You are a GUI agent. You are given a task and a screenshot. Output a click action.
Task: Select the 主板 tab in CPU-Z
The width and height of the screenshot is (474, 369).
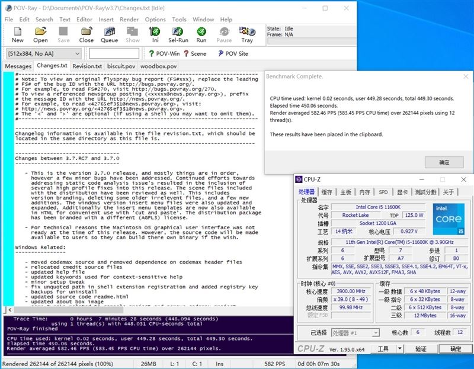coord(346,192)
